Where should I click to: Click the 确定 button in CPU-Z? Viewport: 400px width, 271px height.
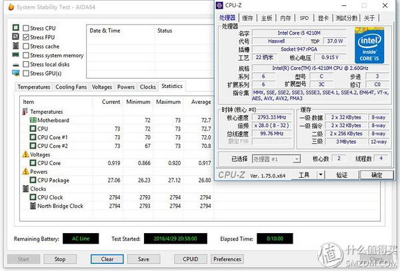377,175
